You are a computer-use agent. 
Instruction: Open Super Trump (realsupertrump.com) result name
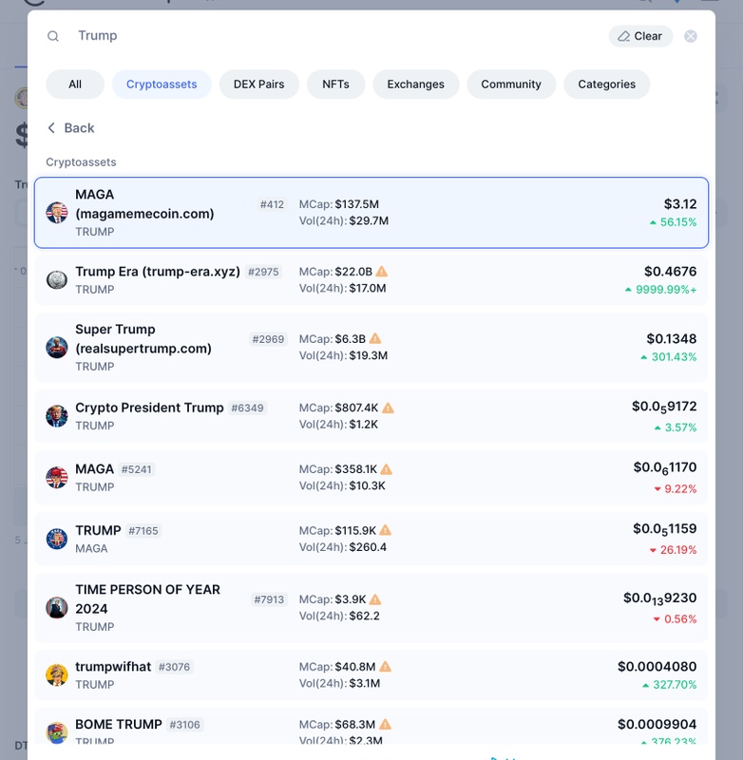[143, 339]
